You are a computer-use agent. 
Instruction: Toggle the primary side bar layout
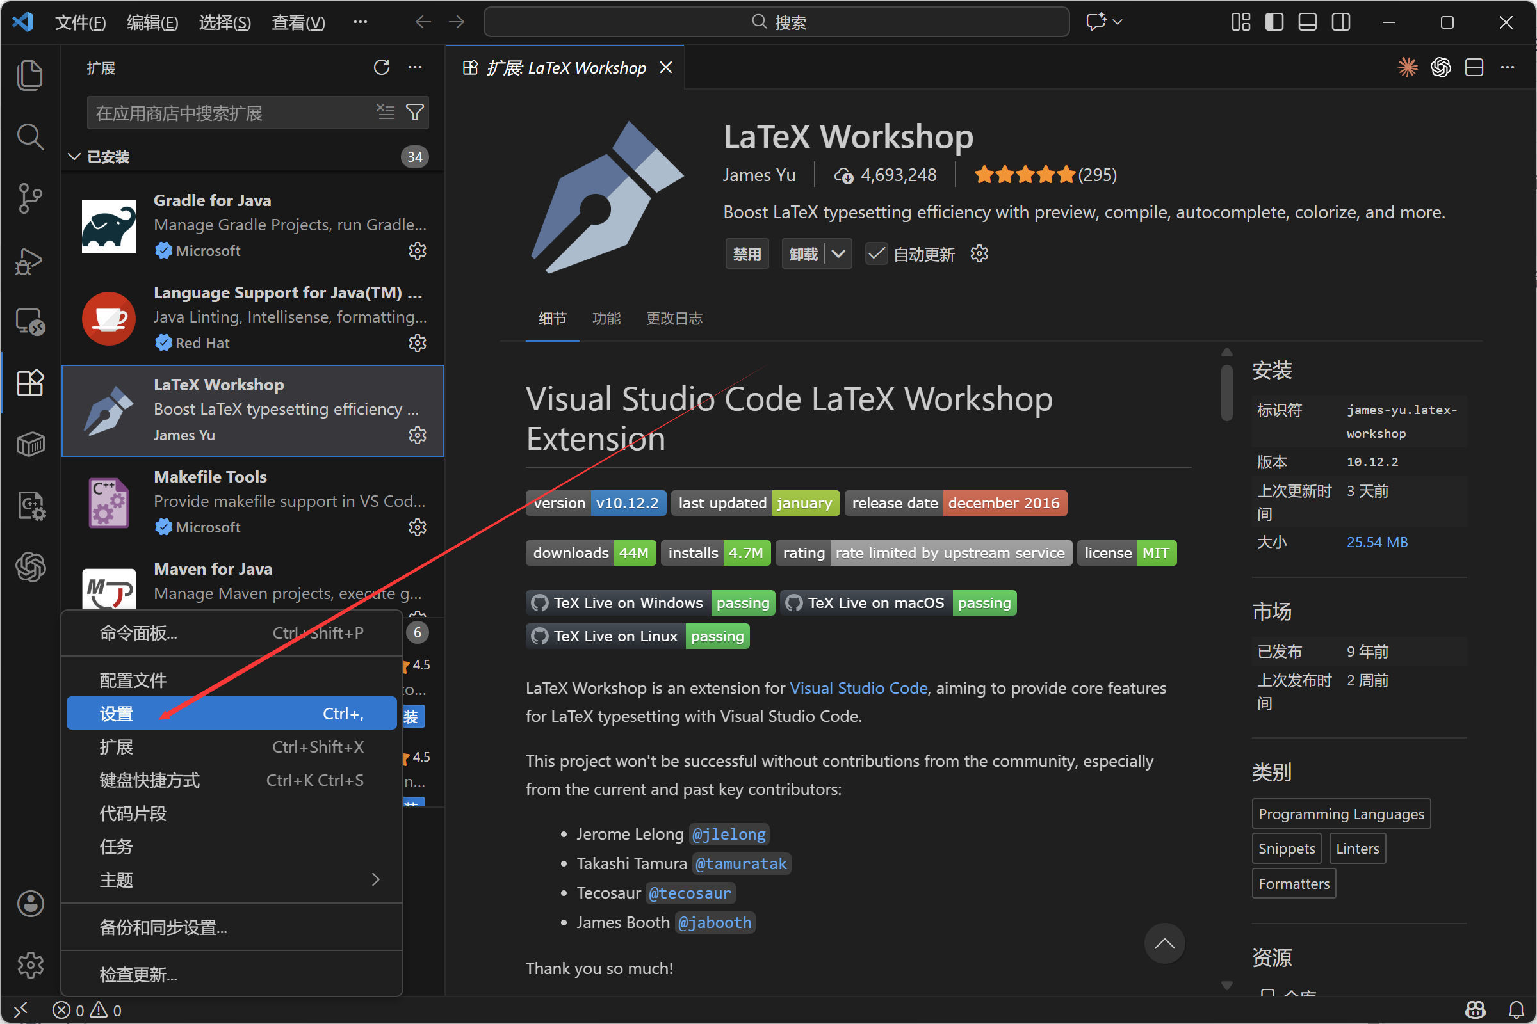pos(1274,22)
